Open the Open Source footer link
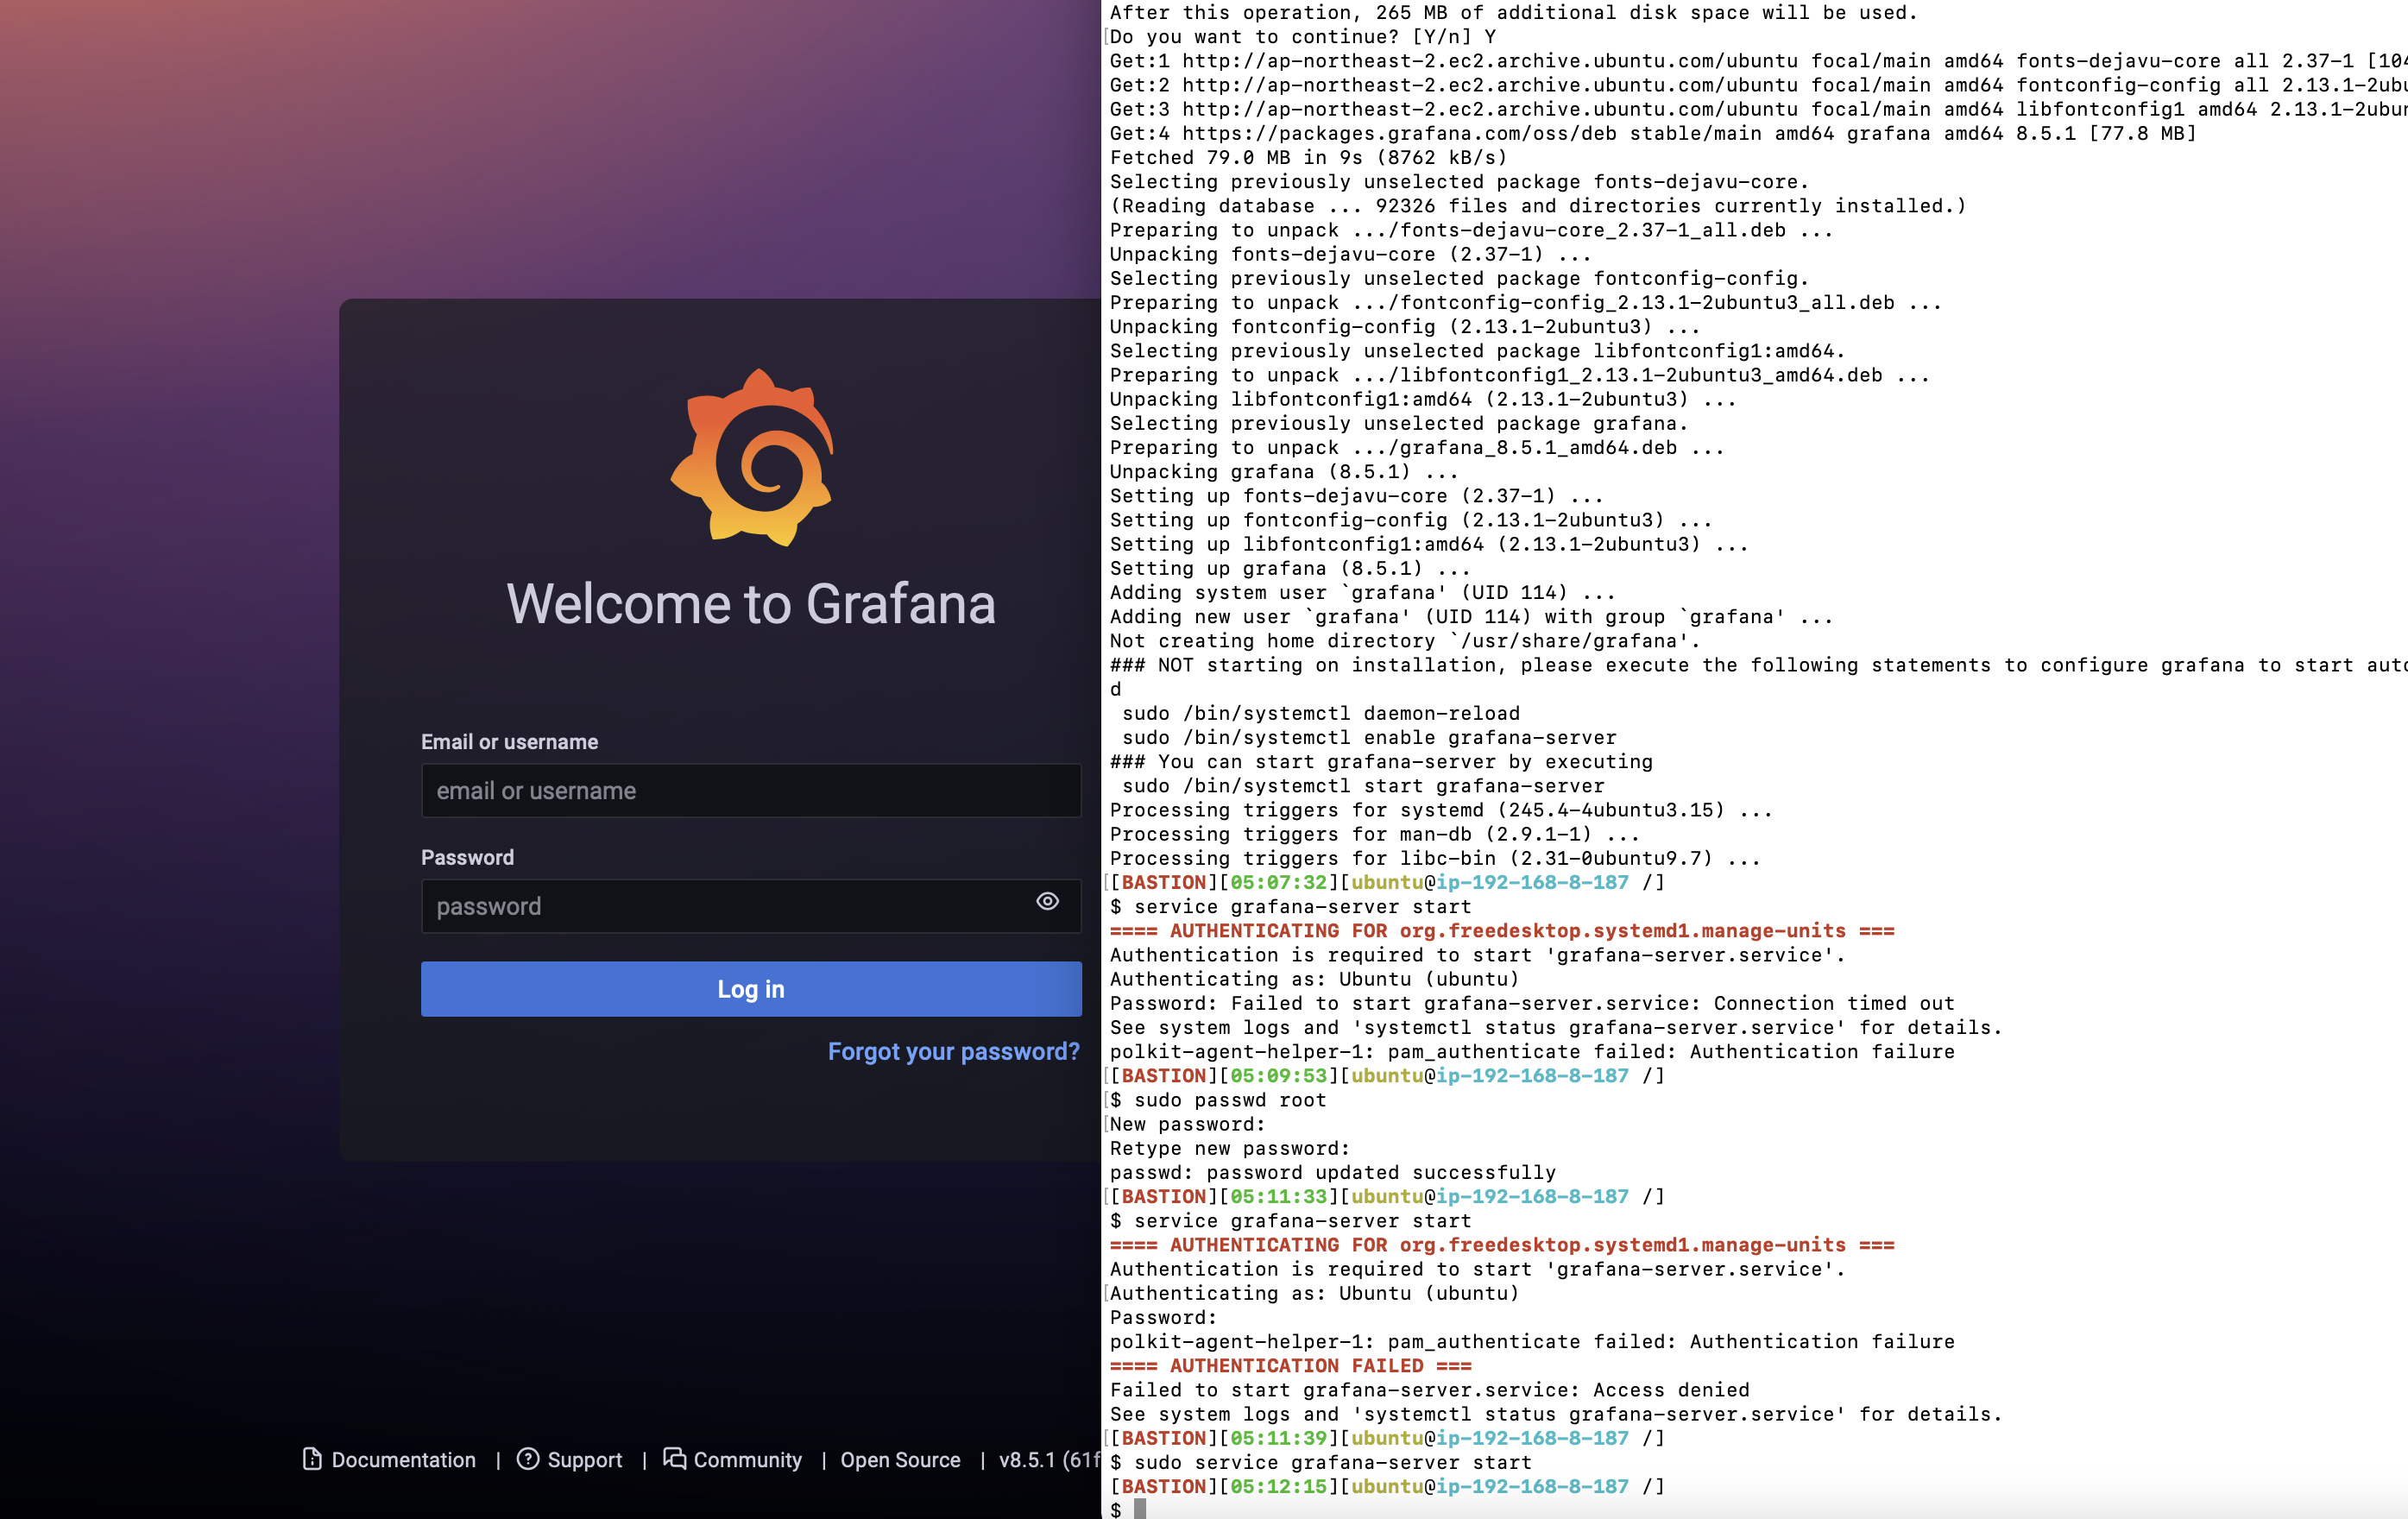Screen dimensions: 2408x1519 click(900, 1460)
